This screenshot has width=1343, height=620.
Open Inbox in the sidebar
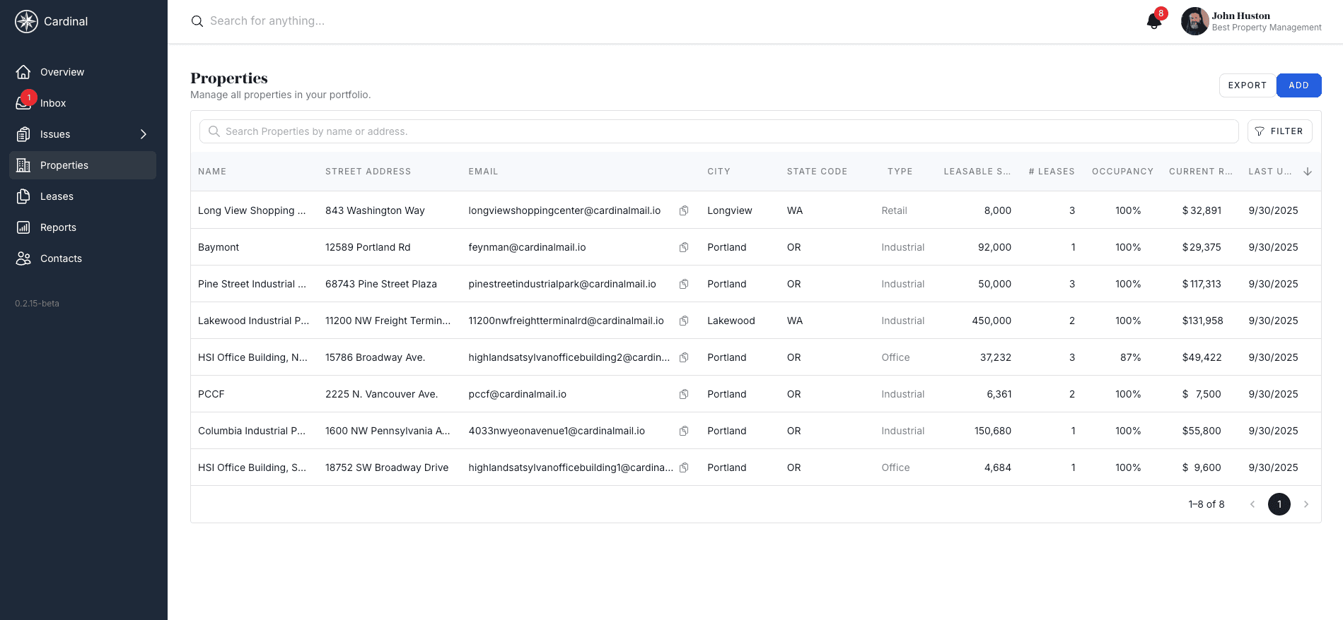[x=83, y=103]
